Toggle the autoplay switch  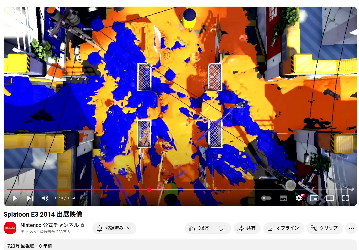click(x=266, y=198)
